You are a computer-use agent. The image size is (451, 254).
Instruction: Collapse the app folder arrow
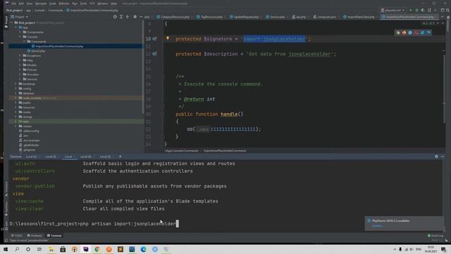tap(16, 28)
